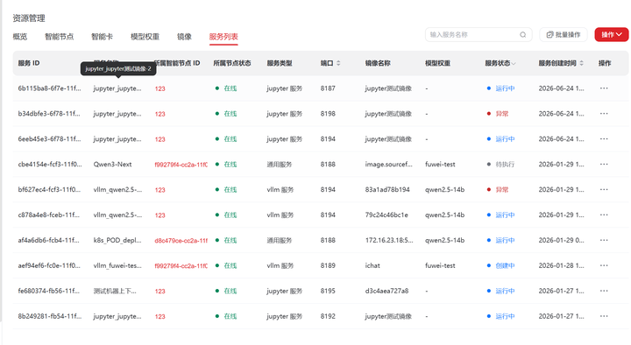Open the 模型权重 tab
The height and width of the screenshot is (345, 631).
(145, 37)
